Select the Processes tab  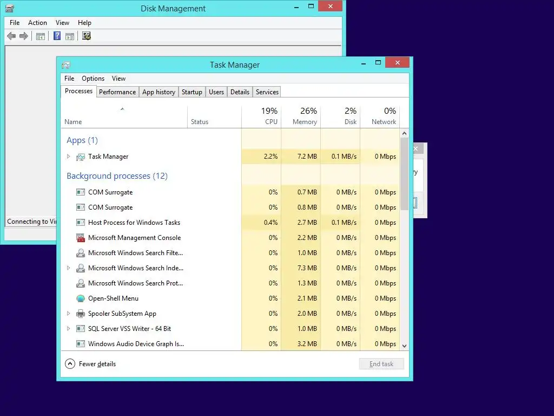[78, 91]
